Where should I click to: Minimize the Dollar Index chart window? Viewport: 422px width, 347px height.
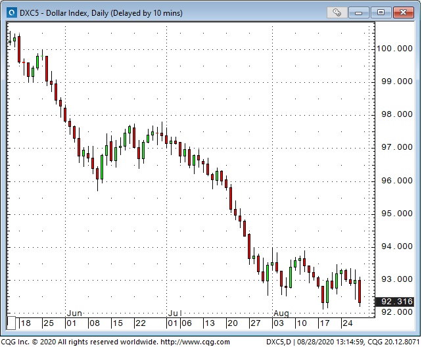(x=358, y=12)
